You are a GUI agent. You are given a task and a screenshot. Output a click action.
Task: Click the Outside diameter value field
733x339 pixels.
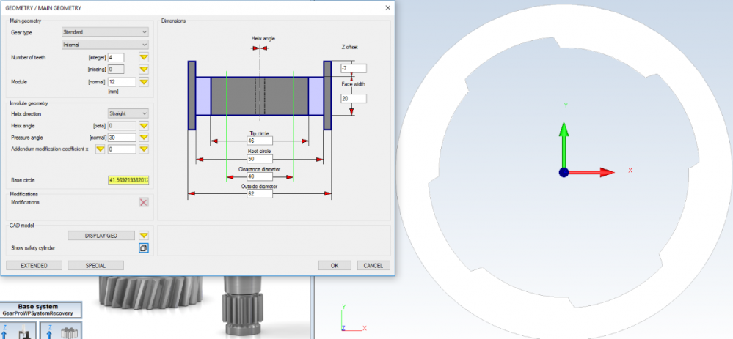coord(260,193)
